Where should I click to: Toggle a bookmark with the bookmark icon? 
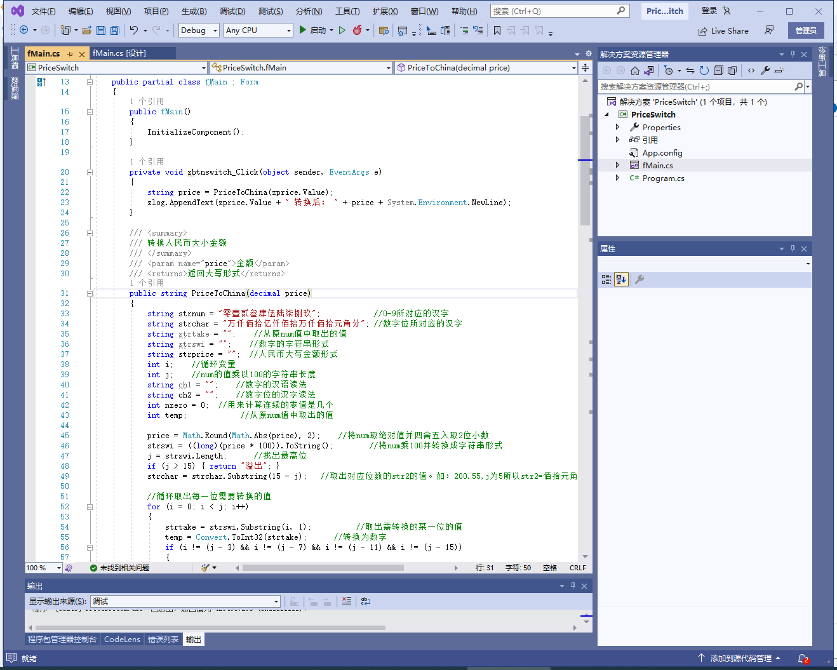coord(497,30)
